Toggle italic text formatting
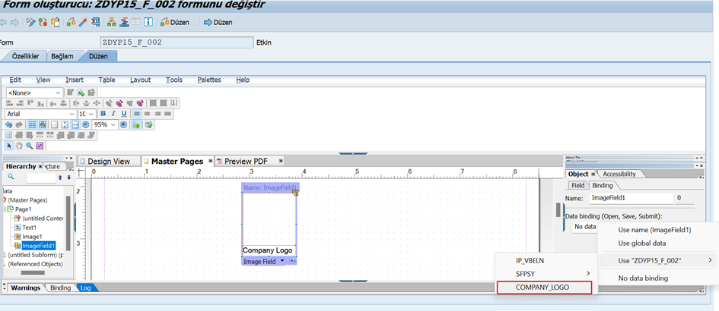 click(x=113, y=114)
